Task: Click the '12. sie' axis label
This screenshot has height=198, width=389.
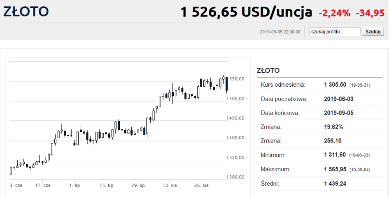Action: click(x=170, y=185)
